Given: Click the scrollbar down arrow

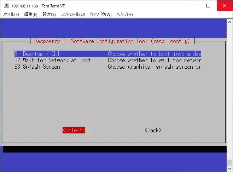Looking at the screenshot, I should point(229,169).
